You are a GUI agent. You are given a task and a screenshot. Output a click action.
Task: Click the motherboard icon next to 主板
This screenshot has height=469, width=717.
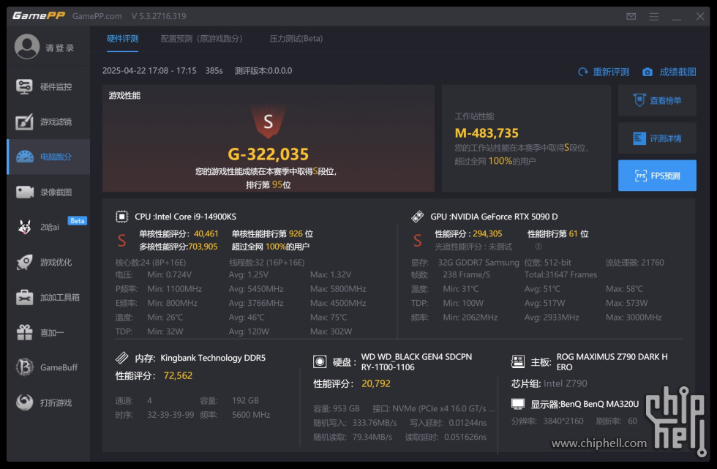click(x=518, y=362)
